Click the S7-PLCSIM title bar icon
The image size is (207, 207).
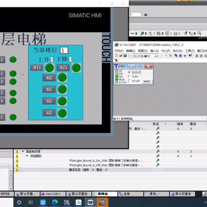[116, 45]
